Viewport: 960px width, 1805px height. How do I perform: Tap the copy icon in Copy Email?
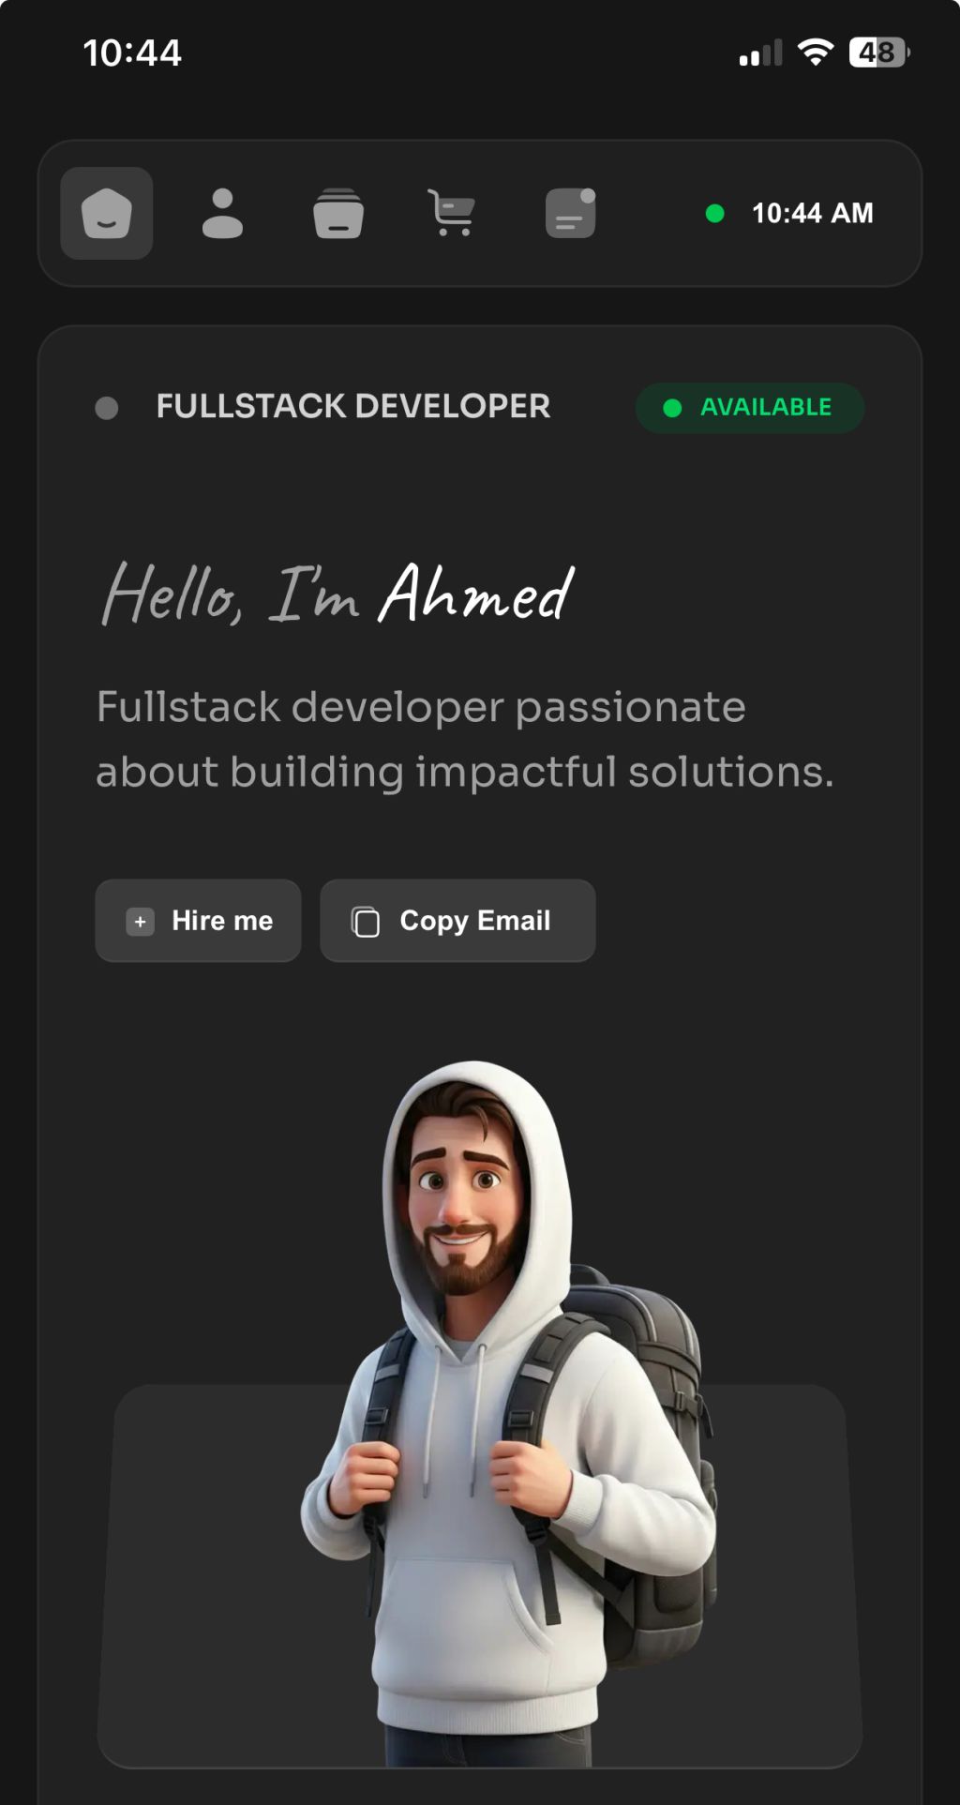365,922
